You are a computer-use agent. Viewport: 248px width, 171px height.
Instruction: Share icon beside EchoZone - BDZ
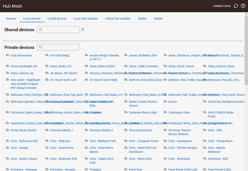coord(205,158)
